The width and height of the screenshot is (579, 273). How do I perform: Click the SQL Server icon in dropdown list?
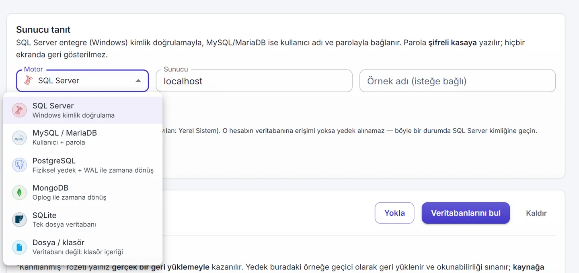click(x=19, y=110)
